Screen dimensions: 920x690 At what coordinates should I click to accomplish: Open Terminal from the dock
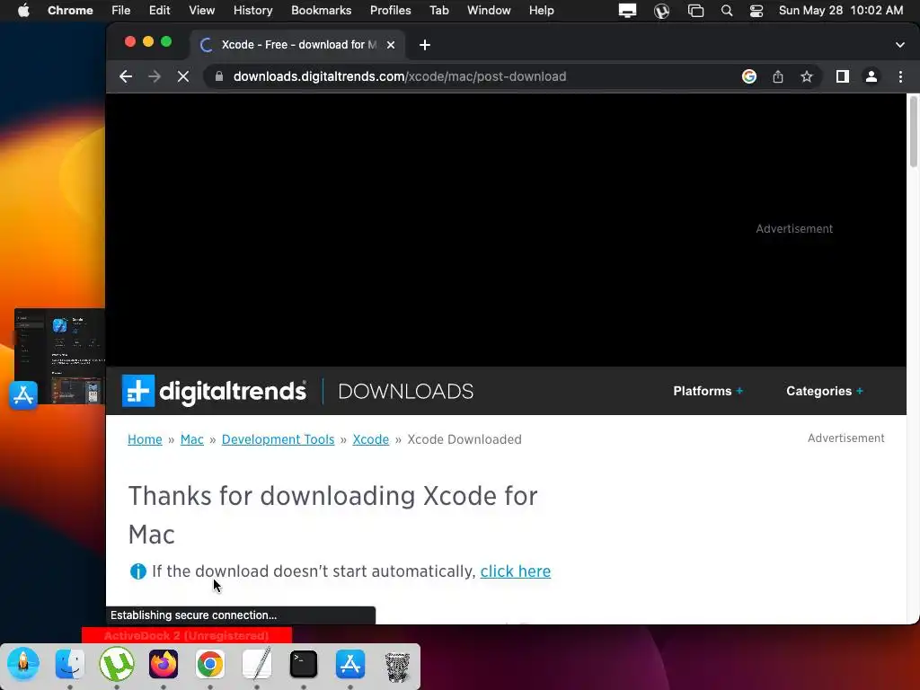[x=304, y=664]
